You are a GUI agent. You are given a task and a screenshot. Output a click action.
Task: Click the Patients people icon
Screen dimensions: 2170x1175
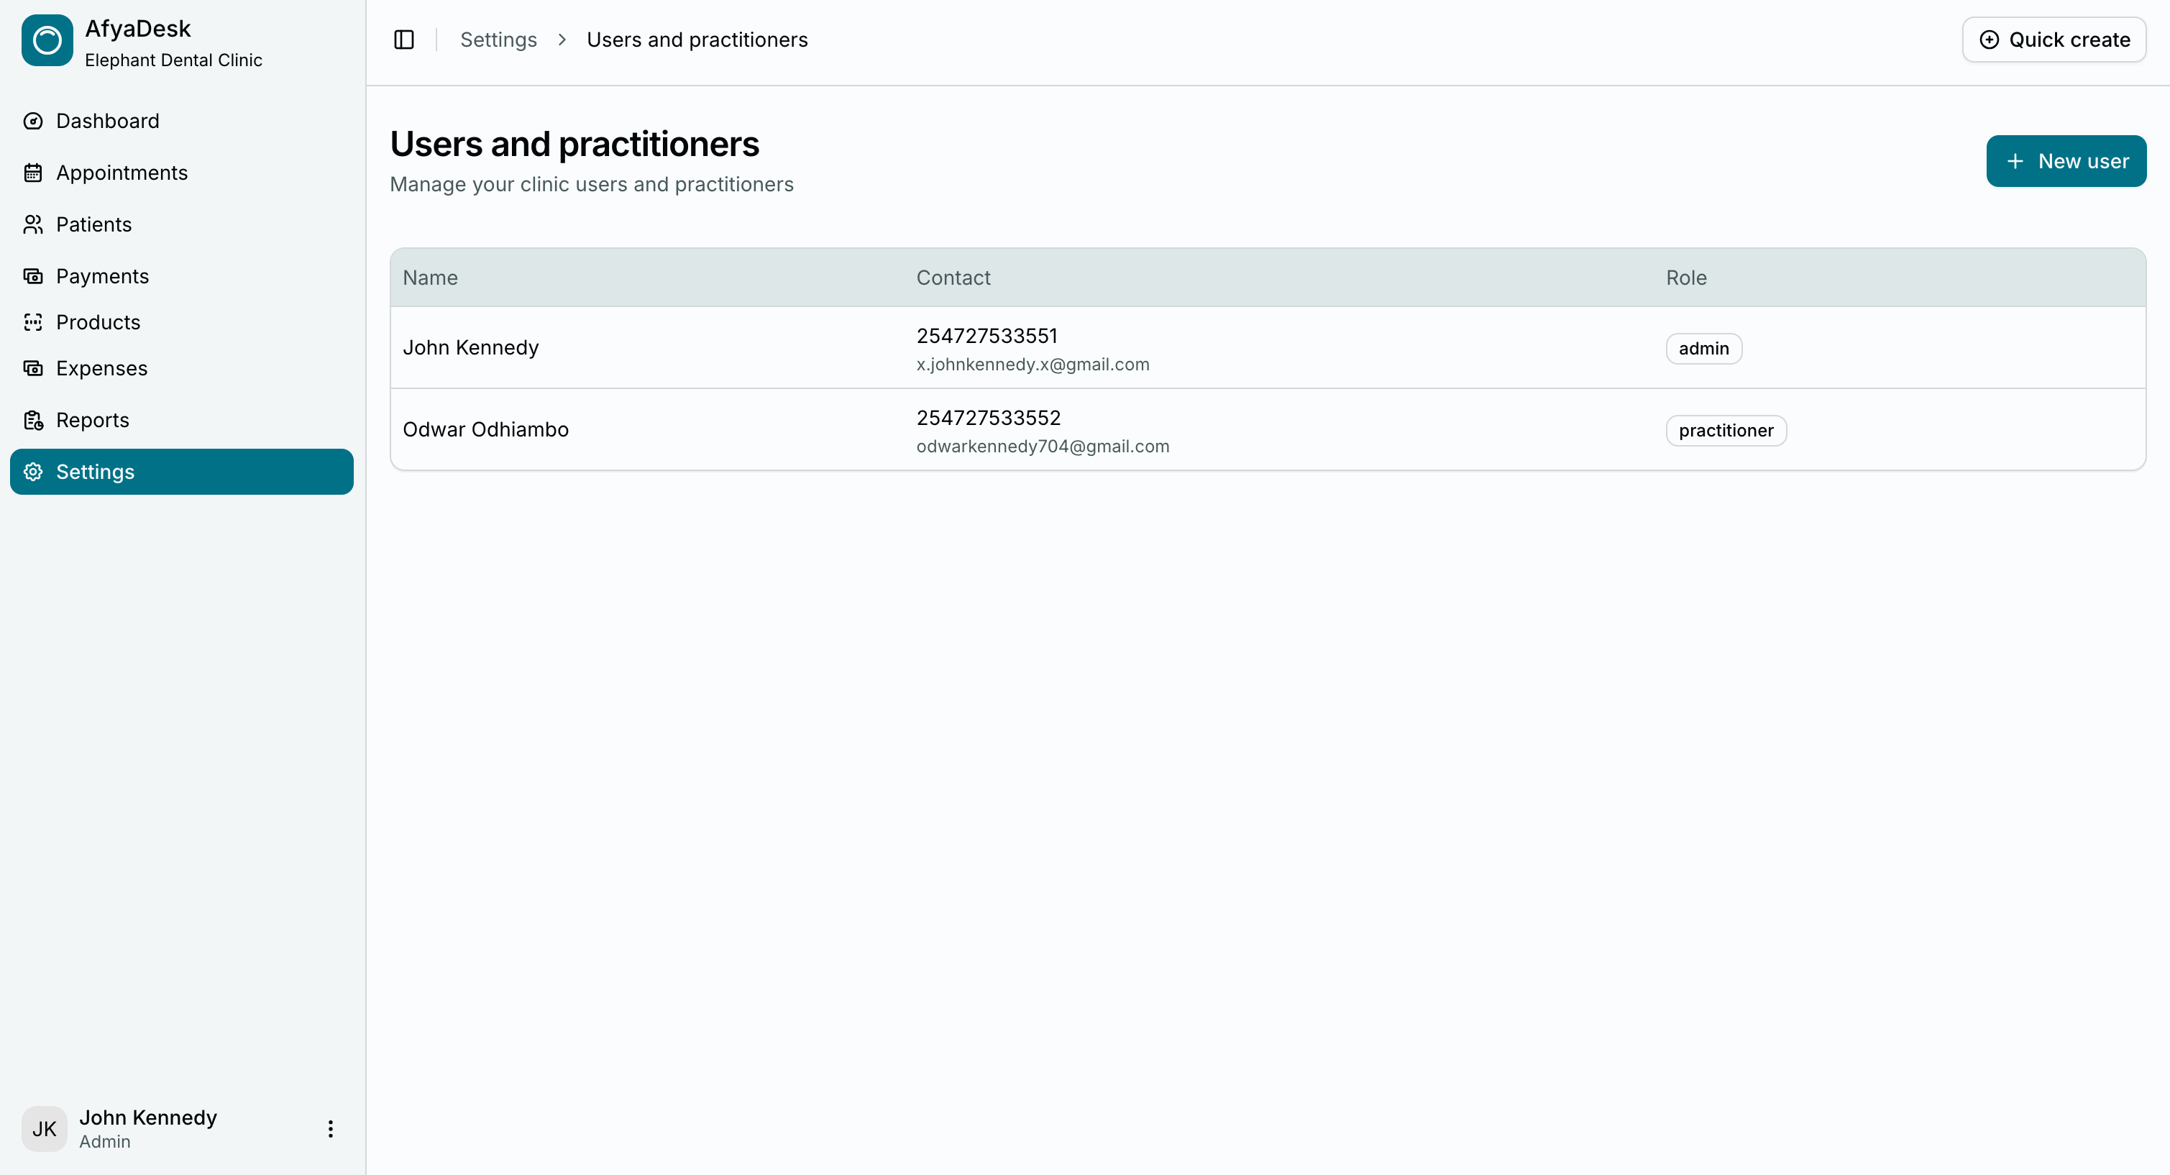(33, 225)
